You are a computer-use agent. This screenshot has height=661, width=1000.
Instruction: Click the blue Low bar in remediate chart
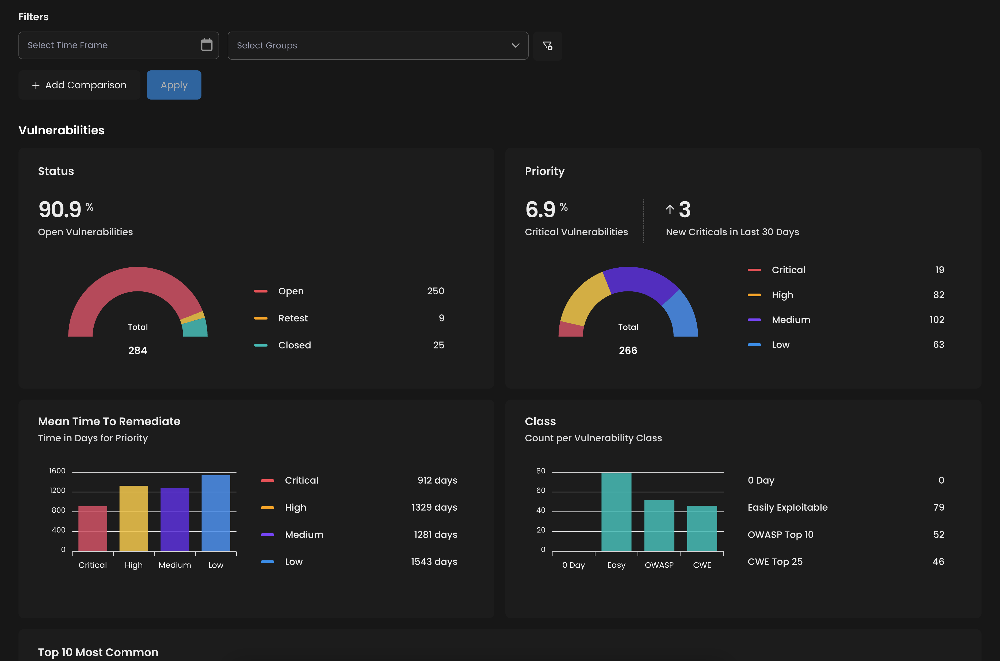coord(216,513)
